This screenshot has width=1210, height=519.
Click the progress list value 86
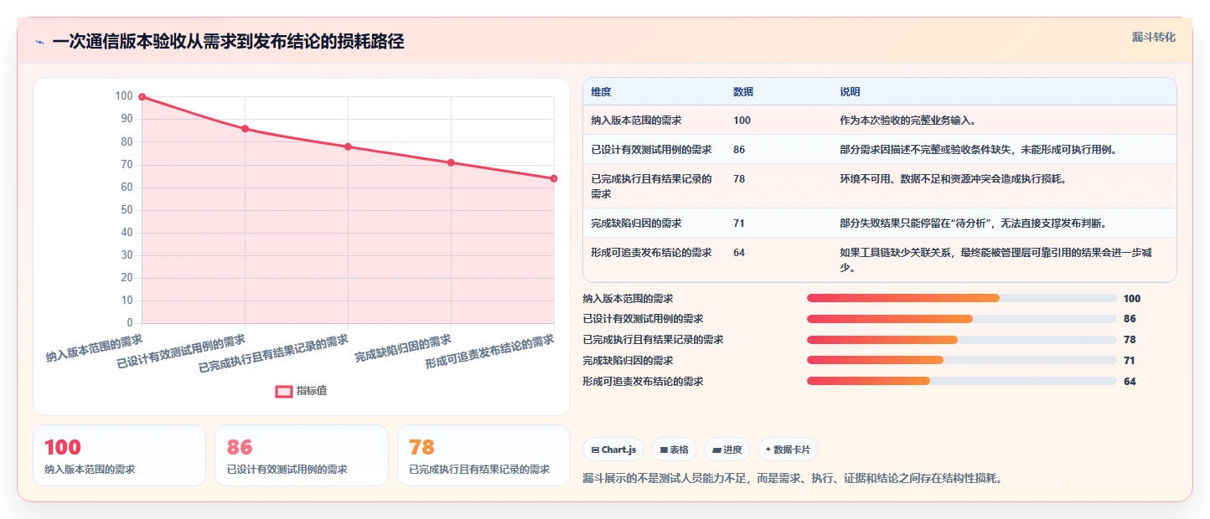click(1130, 319)
